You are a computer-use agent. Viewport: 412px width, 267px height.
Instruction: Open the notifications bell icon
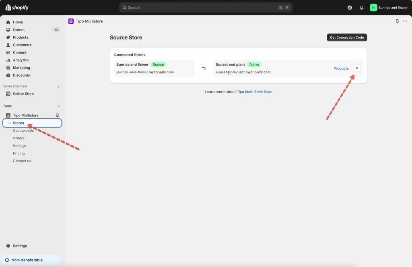click(x=361, y=8)
